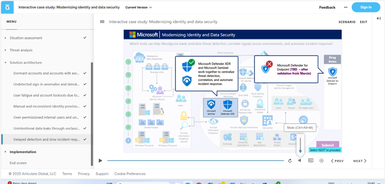Open Manual and inconsistent identity provisioning item

pos(46,107)
